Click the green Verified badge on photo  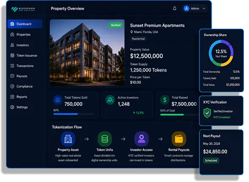tap(115, 25)
